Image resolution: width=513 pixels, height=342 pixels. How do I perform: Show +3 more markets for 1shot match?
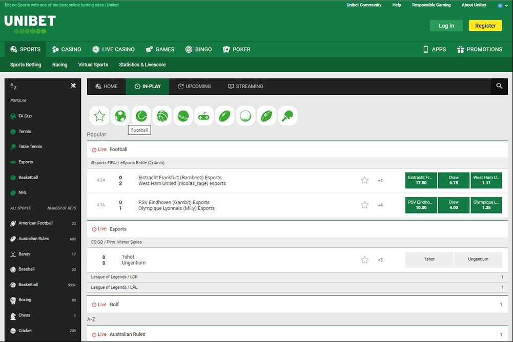tap(380, 260)
